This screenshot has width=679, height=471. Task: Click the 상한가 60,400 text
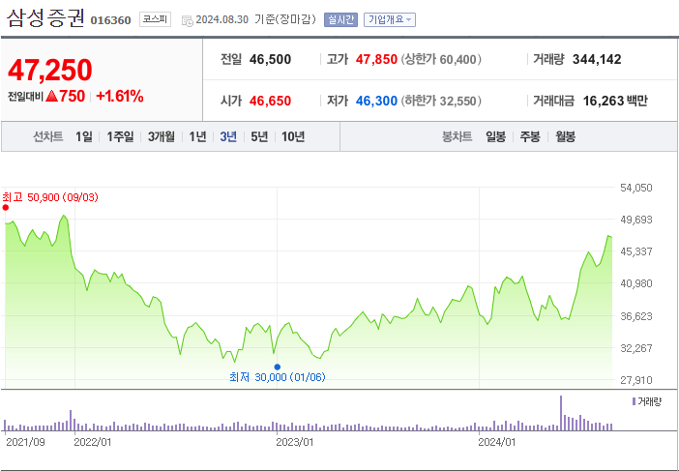point(441,59)
